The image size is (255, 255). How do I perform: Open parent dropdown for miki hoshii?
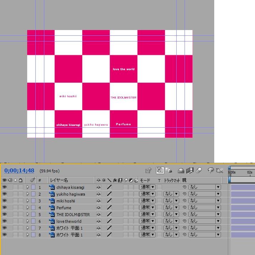tap(205, 201)
